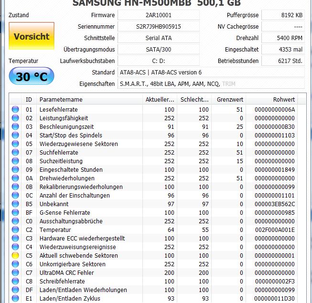Screen dimensions: 312x303
Task: Click the threshold value 25 for Beschleunigungszeit
Action: coord(239,127)
